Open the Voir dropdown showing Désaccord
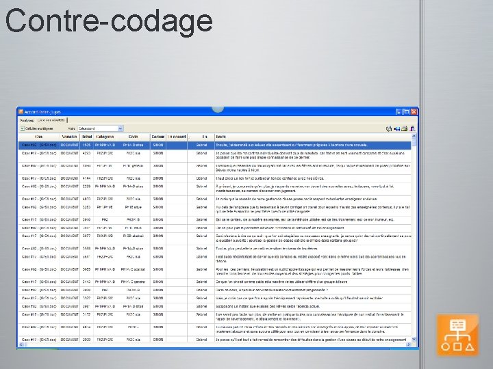This screenshot has width=493, height=369. pos(100,128)
